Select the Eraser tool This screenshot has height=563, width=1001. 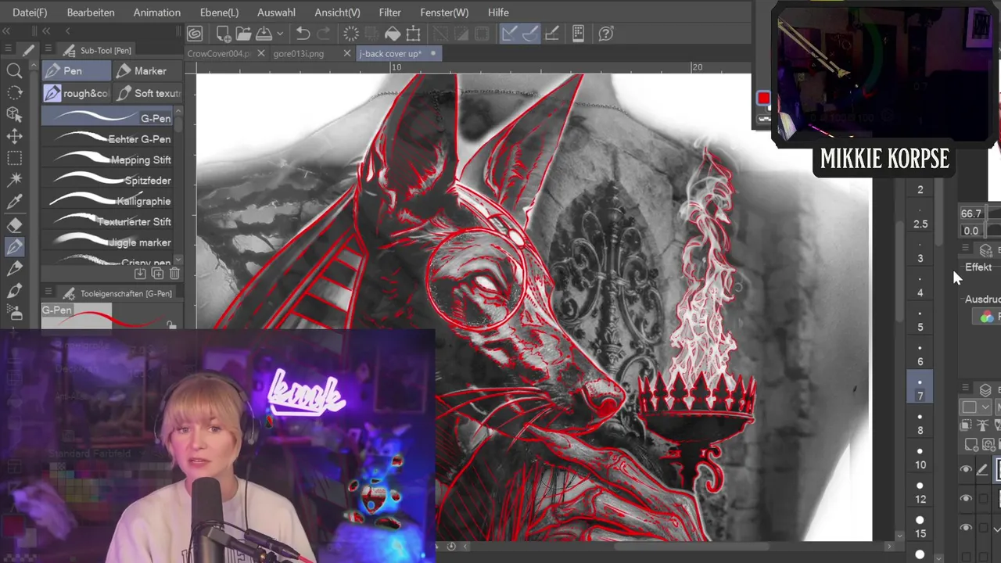14,224
